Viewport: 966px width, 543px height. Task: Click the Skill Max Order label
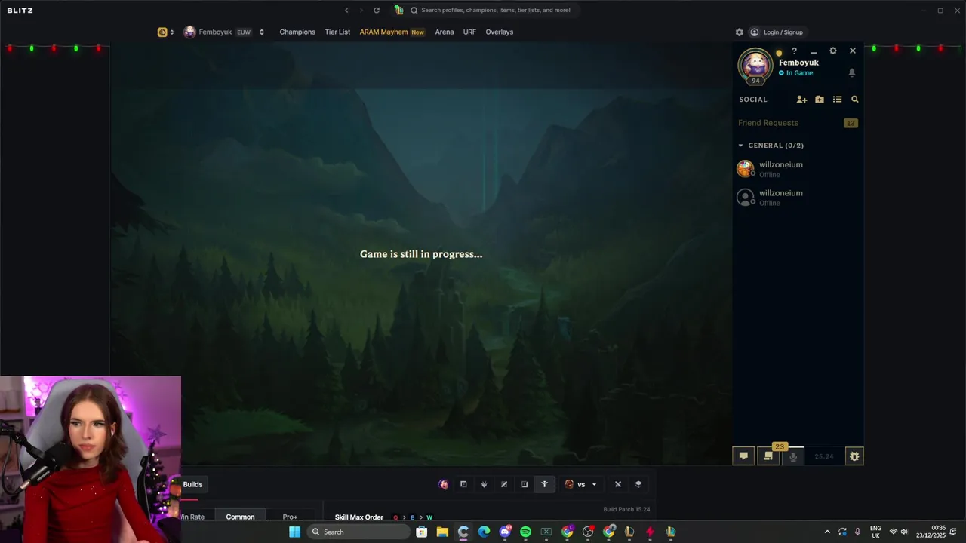click(359, 517)
